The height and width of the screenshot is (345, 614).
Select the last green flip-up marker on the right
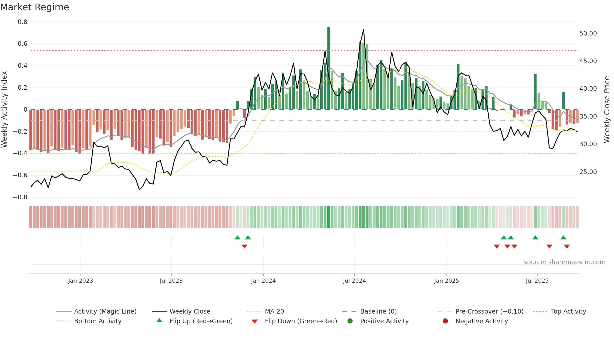click(563, 238)
